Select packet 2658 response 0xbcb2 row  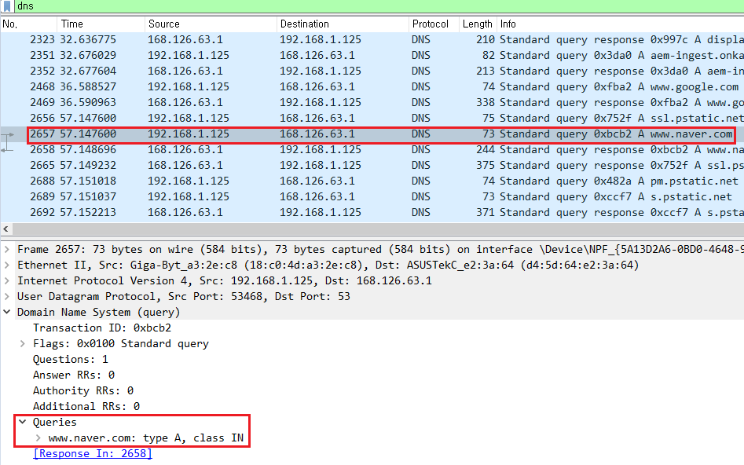click(372, 150)
